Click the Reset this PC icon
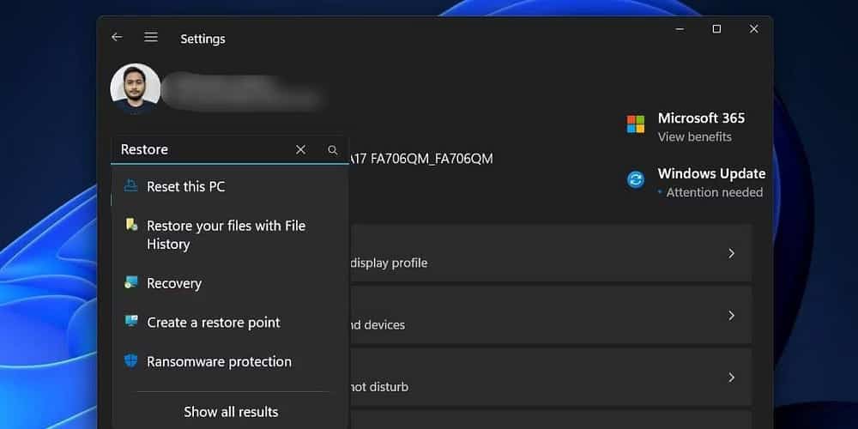Viewport: 858px width, 429px height. (x=130, y=186)
